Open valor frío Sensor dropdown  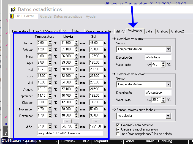coord(168,49)
